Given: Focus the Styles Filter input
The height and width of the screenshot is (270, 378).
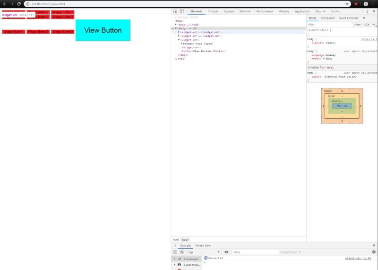Looking at the screenshot, I should coord(329,25).
